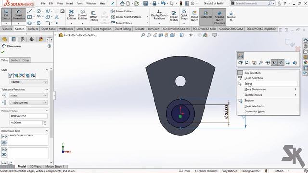Click the Home icon in top toolbar
Viewport: 308px width, 173px height.
point(122,3)
